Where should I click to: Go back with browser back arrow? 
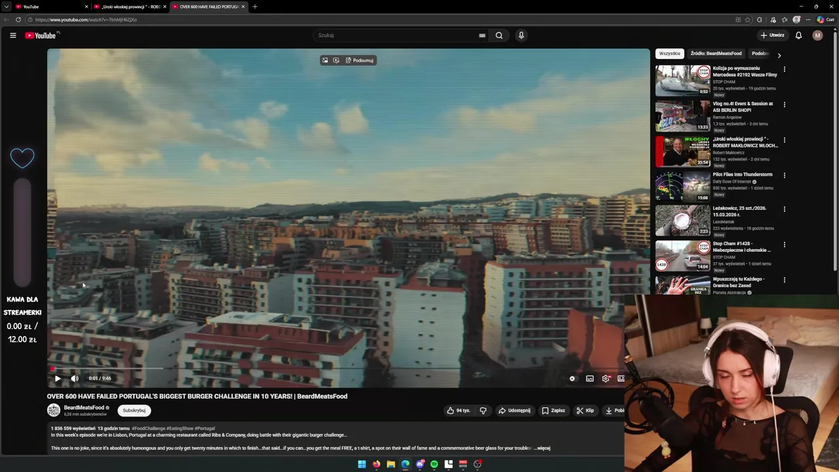7,20
